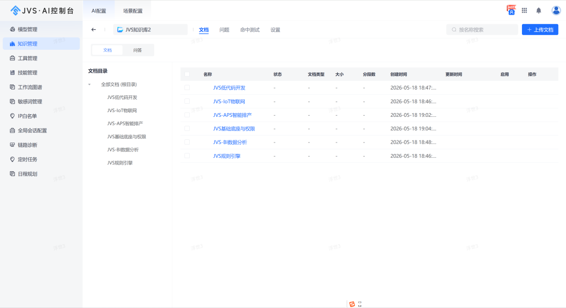
Task: Open JVS-BI数据分析 link in table
Action: pyautogui.click(x=230, y=142)
